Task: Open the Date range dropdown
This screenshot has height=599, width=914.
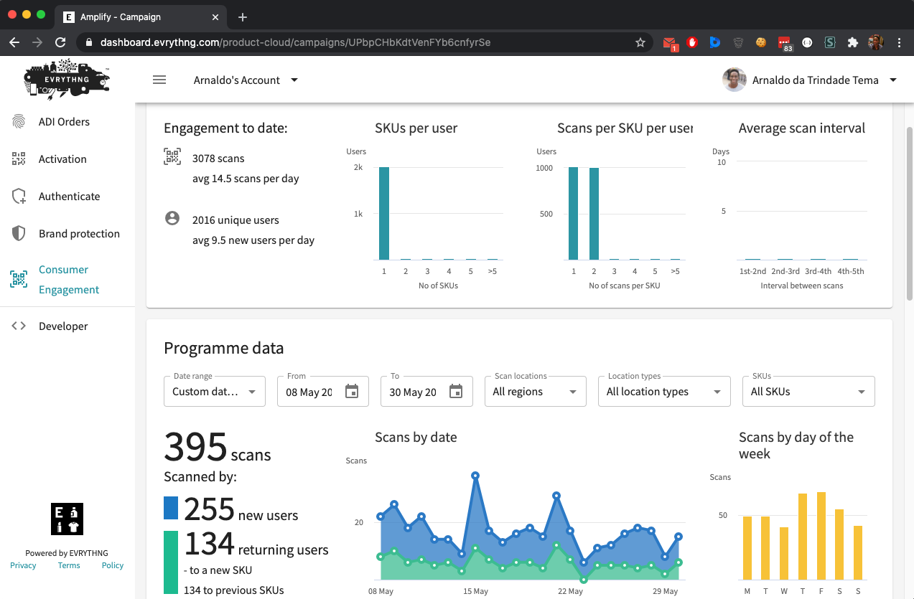Action: click(x=215, y=391)
